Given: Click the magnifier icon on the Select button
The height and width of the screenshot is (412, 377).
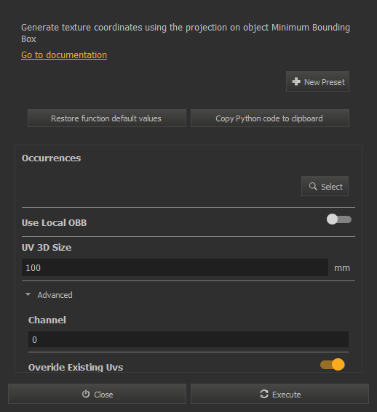Looking at the screenshot, I should point(313,186).
